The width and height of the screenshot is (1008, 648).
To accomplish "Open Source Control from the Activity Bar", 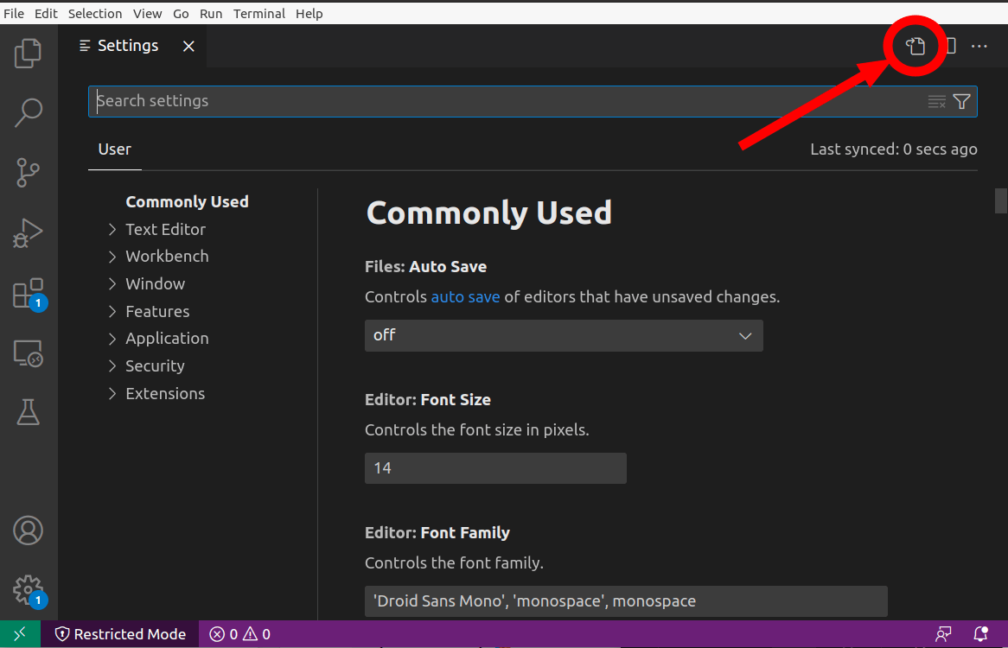I will (28, 173).
